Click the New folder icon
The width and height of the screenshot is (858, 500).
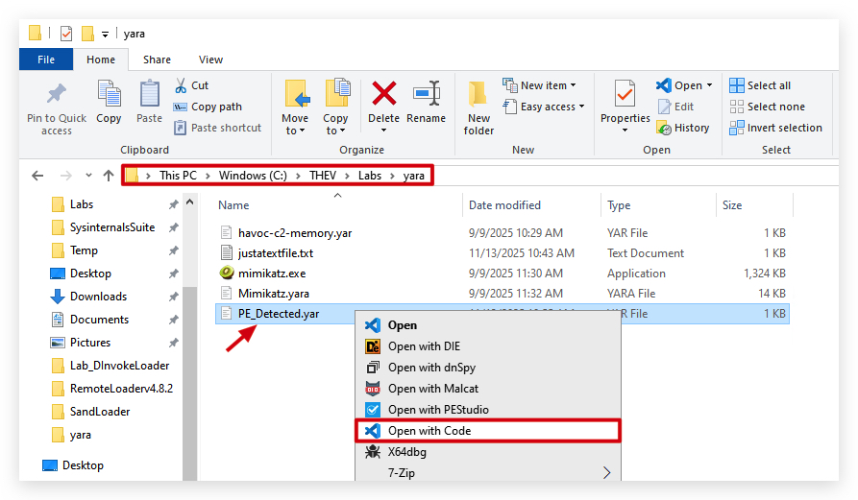[478, 93]
